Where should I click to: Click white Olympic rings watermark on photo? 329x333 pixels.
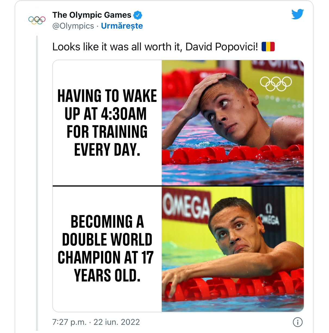[276, 84]
